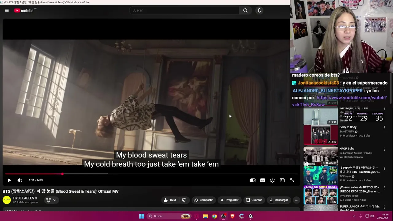Dislike the Blood Sweat & Tears video

pyautogui.click(x=184, y=200)
